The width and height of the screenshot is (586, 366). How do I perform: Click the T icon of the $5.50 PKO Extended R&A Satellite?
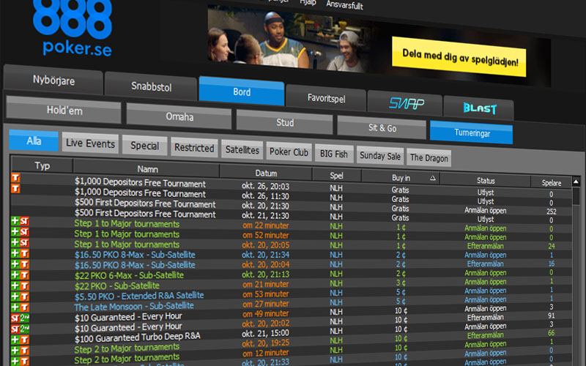point(24,297)
